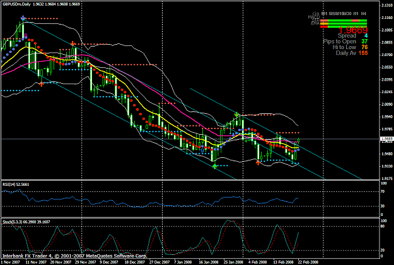Click the 22 Feb 2008 date label
The height and width of the screenshot is (265, 394).
(x=308, y=262)
